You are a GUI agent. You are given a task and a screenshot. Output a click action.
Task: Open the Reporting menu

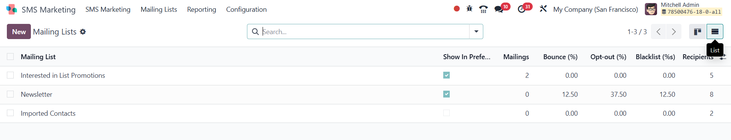(x=202, y=9)
